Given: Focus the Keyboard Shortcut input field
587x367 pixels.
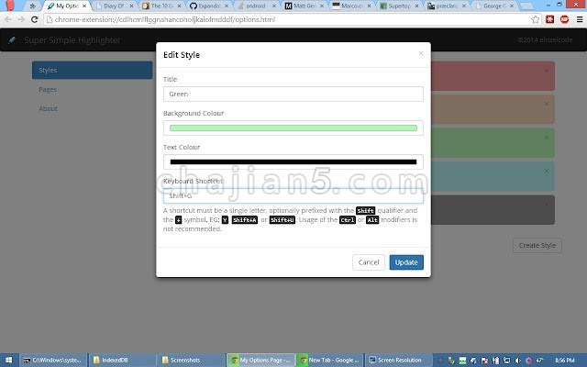Looking at the screenshot, I should point(293,195).
